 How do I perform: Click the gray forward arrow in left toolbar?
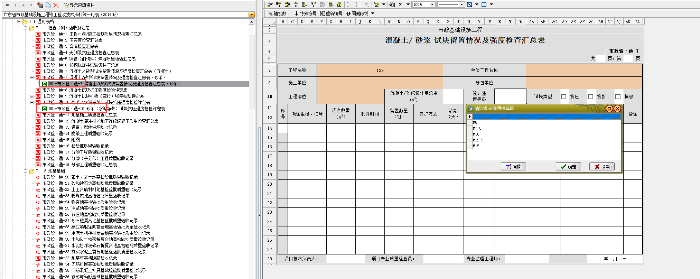point(31,5)
